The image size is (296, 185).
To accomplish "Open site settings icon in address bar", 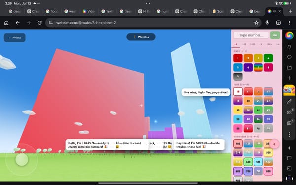I will pos(51,23).
